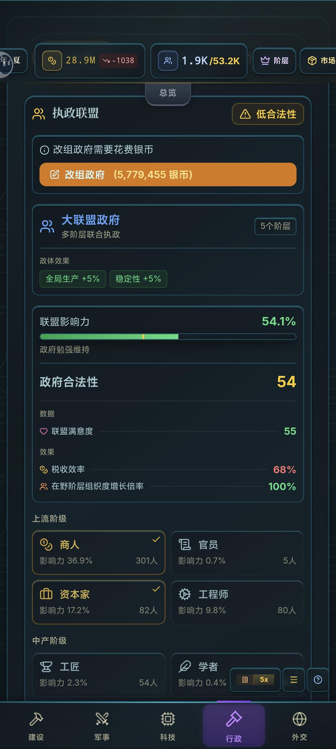This screenshot has width=336, height=749.
Task: Open the 阶层 crown panel
Action: click(x=274, y=61)
